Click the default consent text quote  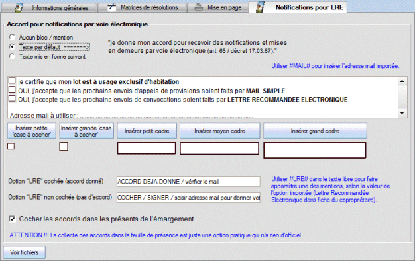[198, 46]
